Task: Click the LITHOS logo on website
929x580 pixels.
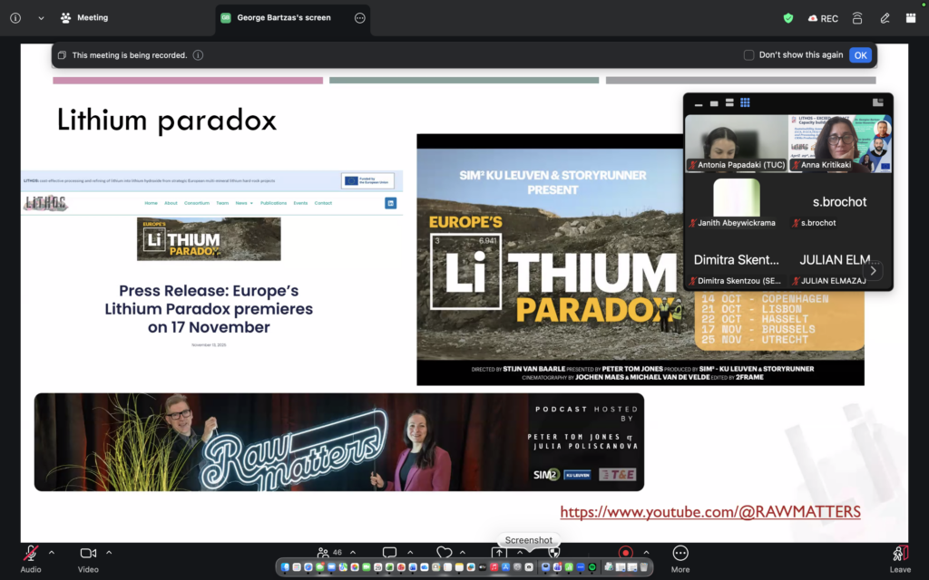Action: click(45, 203)
